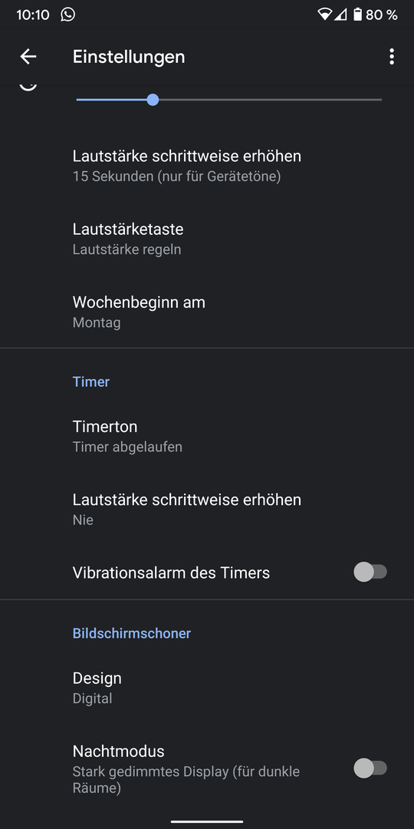
Task: Tap the Bildschirmschoner section header
Action: click(x=132, y=632)
